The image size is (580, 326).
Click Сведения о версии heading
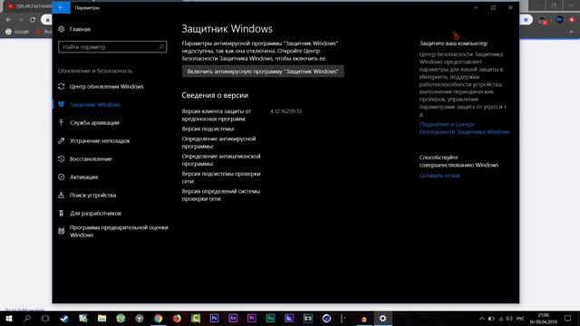point(215,95)
